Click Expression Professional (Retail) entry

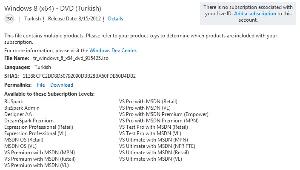coord(39,127)
